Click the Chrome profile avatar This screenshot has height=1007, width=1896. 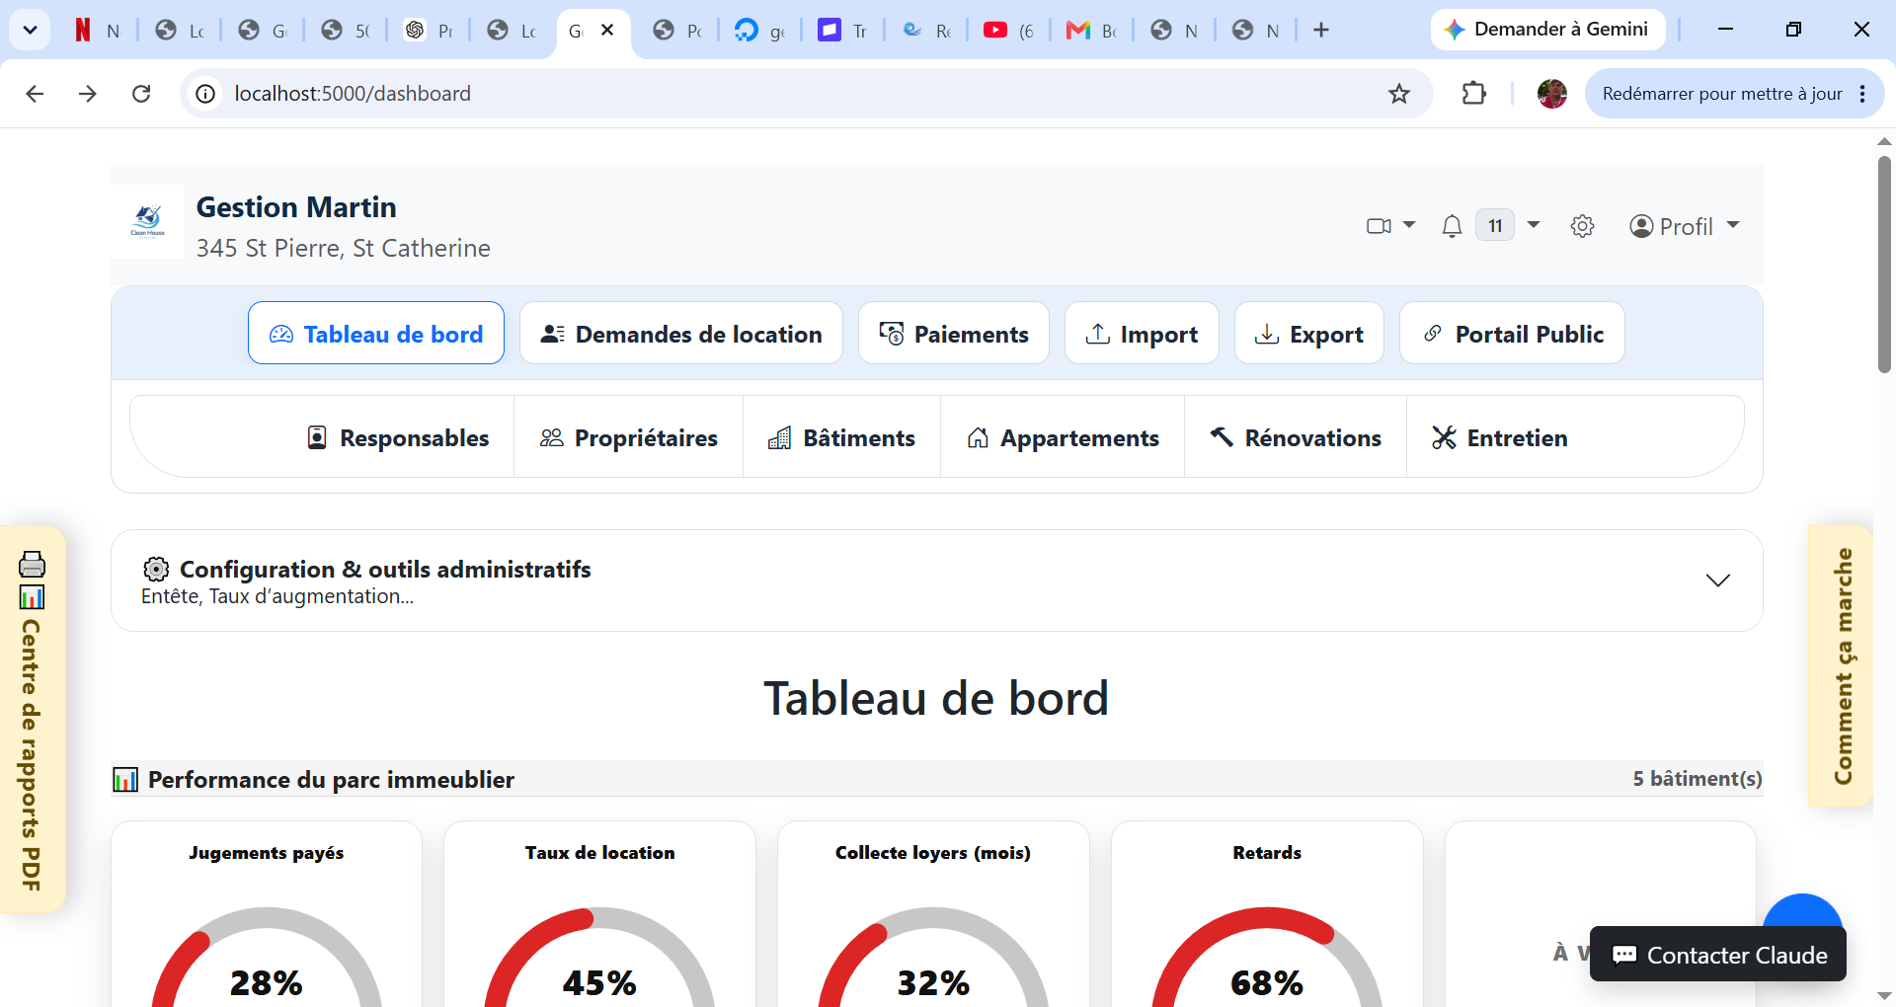(1552, 94)
